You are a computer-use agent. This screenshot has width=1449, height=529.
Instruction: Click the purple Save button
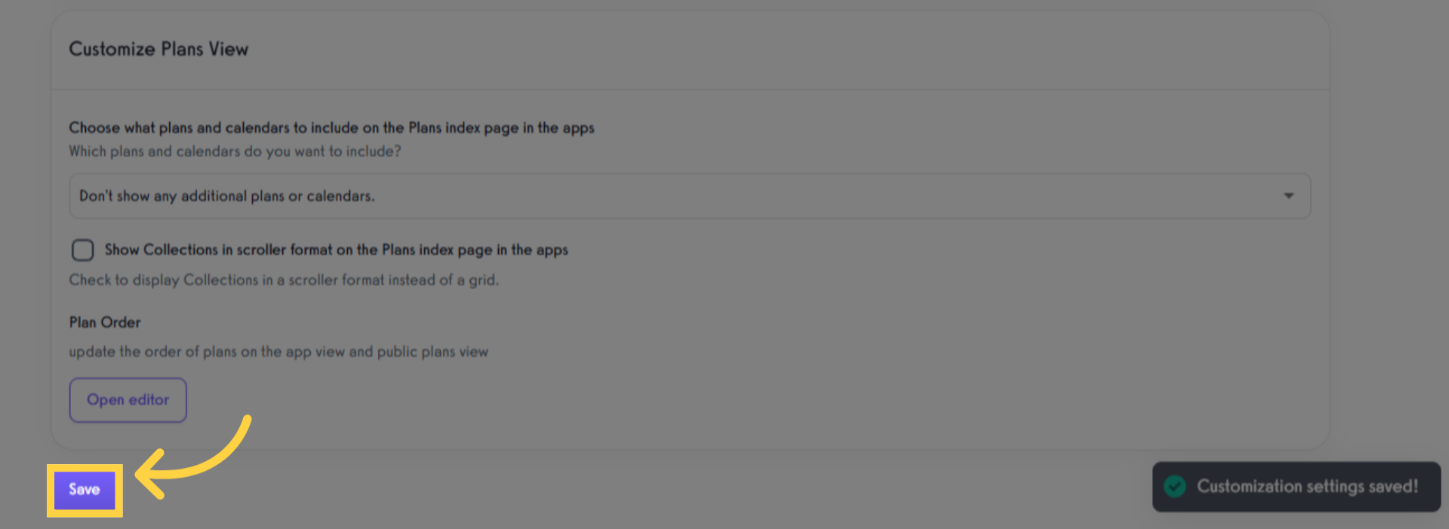coord(85,490)
